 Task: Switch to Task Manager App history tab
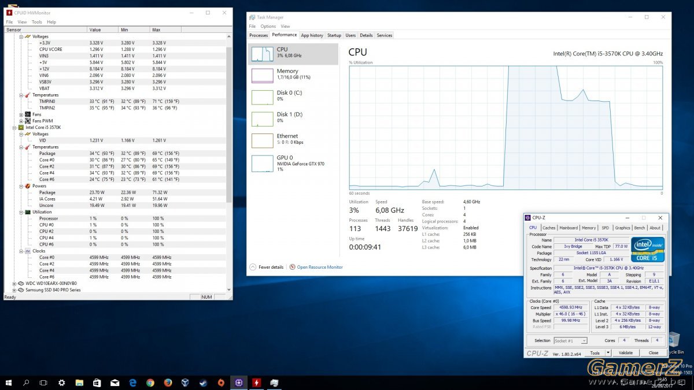312,35
